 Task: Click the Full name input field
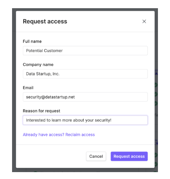click(x=85, y=50)
